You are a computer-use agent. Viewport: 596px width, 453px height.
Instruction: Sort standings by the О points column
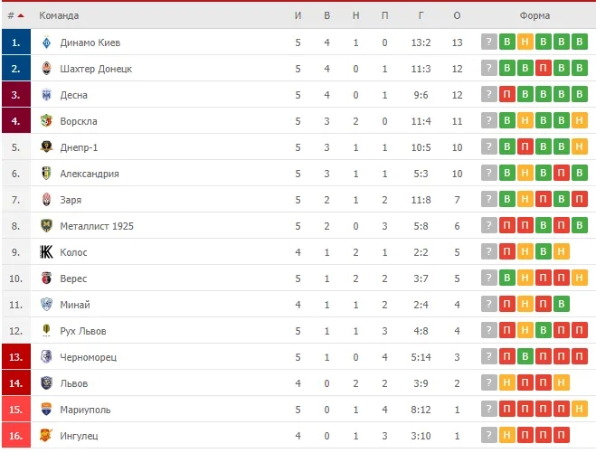457,15
